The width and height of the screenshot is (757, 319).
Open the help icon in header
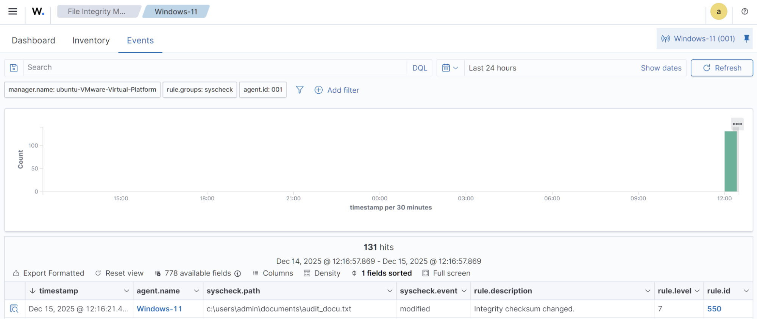point(745,11)
